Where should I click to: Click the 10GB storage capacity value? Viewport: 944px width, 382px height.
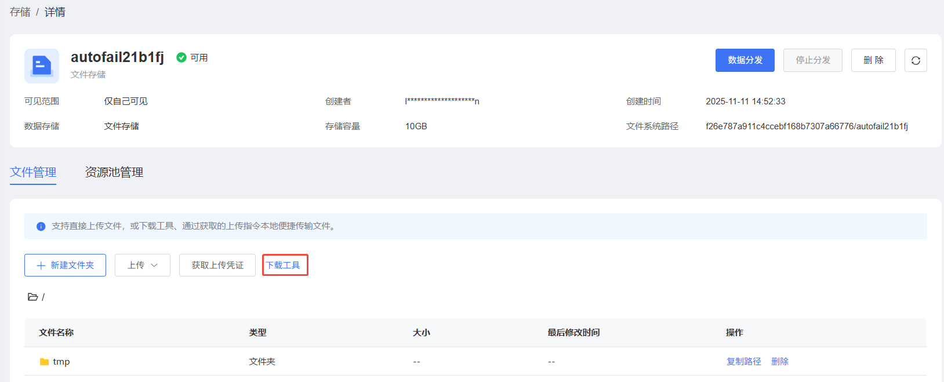click(x=416, y=126)
